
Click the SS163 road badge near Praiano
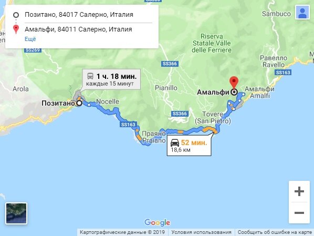(x=128, y=125)
